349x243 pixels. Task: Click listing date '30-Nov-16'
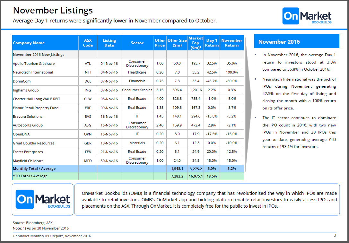tap(109, 161)
